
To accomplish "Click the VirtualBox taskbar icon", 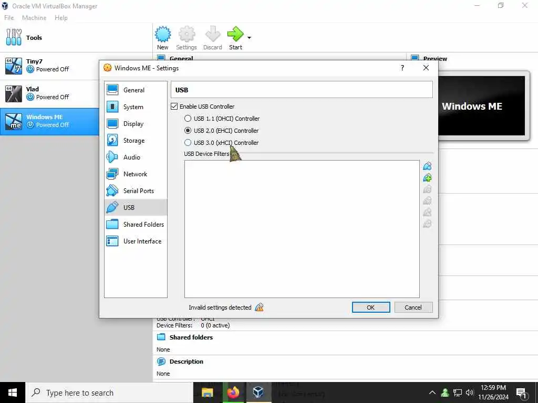I will click(258, 393).
